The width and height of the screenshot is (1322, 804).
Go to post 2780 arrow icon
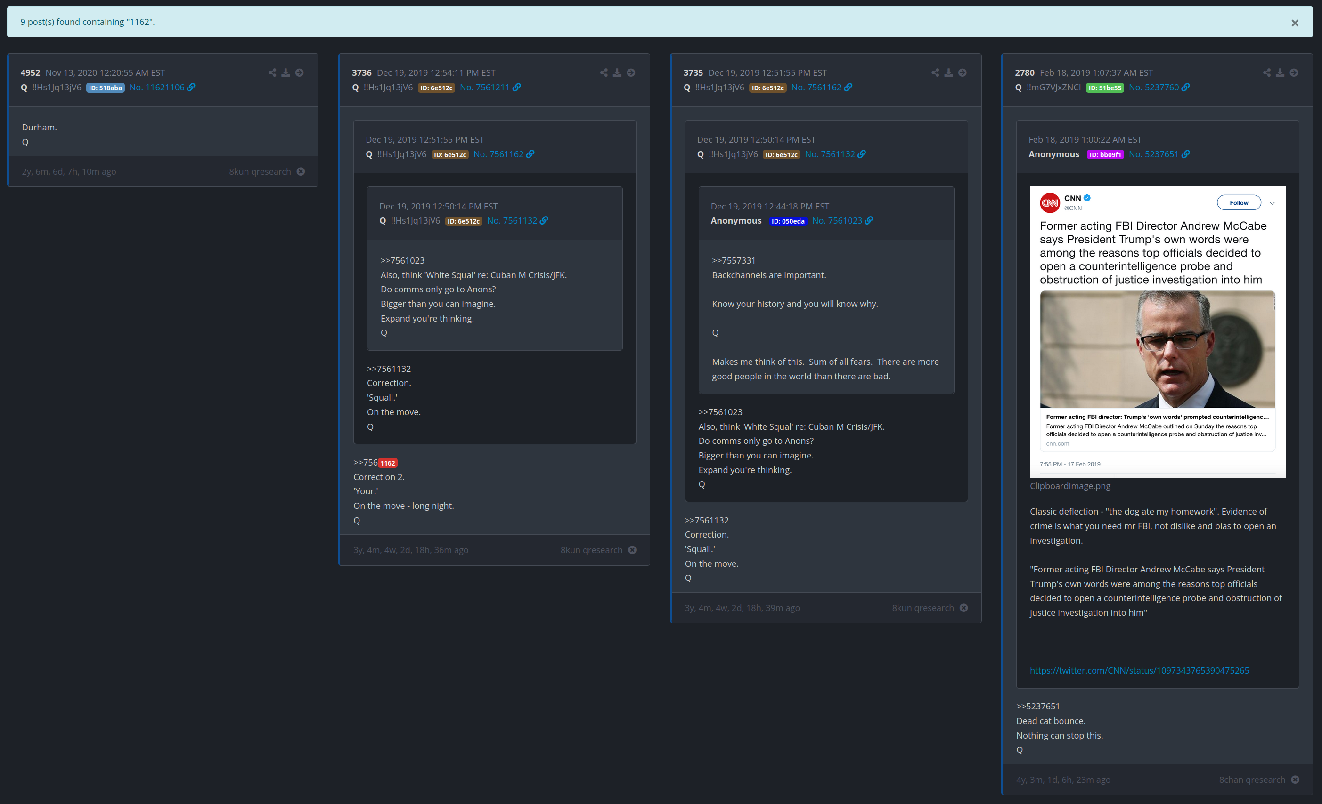[1294, 72]
